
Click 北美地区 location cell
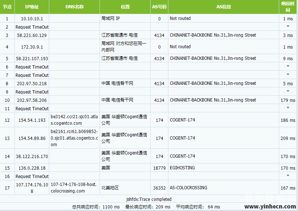[110, 188]
